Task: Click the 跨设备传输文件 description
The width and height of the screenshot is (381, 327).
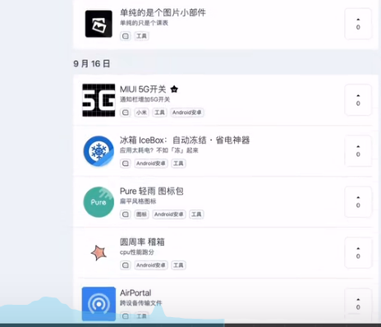Action: (x=141, y=303)
